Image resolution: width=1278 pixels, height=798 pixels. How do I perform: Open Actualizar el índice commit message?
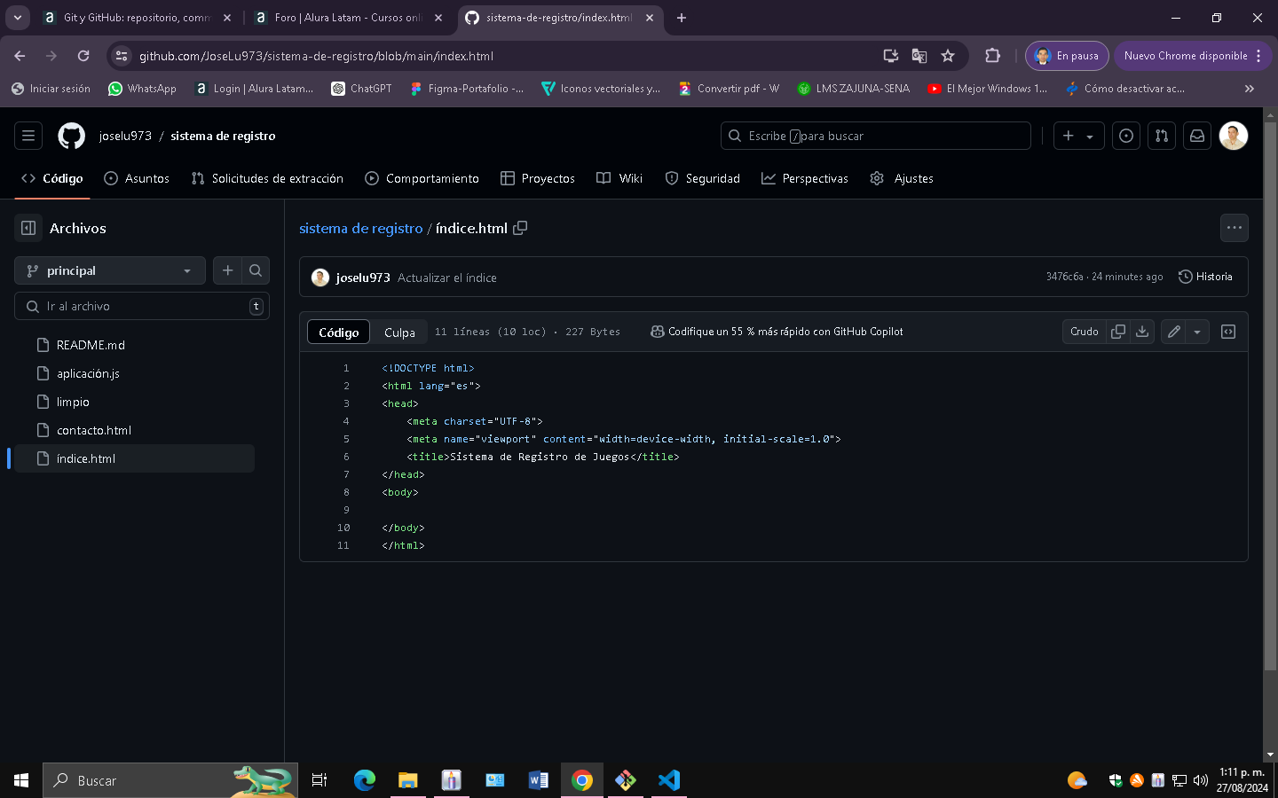(447, 278)
